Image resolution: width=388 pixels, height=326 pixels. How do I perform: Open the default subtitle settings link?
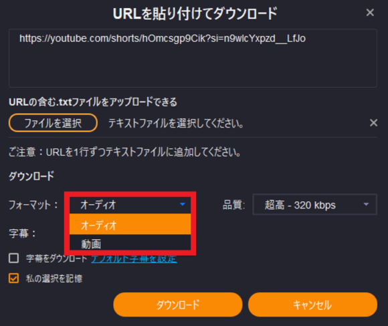pos(134,259)
